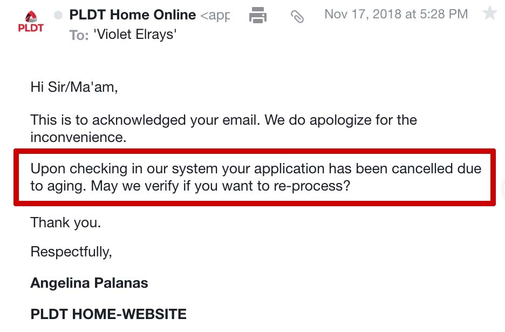
Task: Click the "Hi Sir/Ma'am," greeting line
Action: 74,87
